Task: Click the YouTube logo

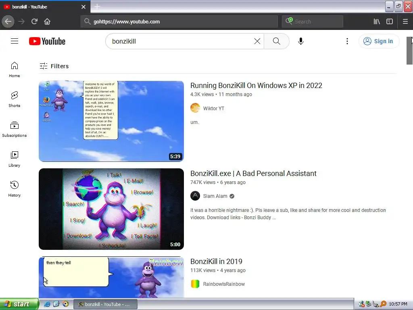Action: tap(47, 41)
